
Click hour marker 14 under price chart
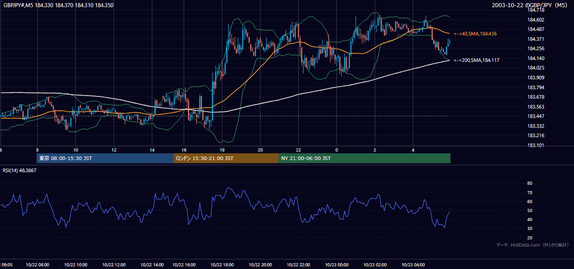pyautogui.click(x=152, y=150)
